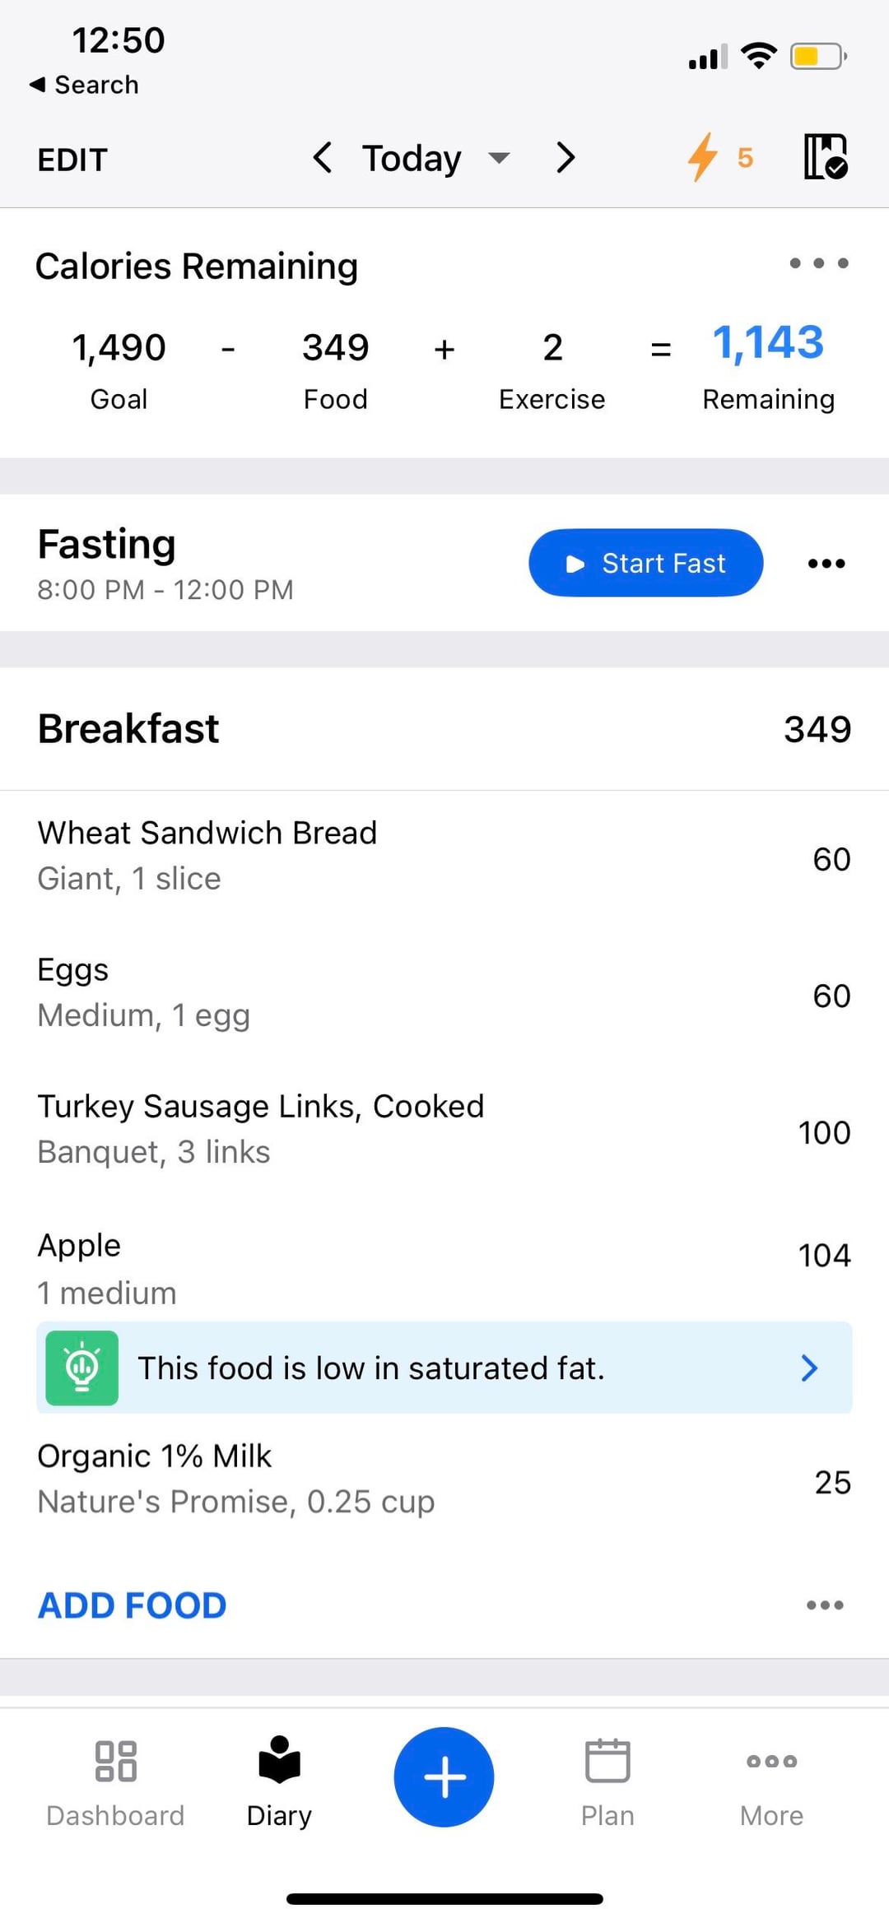Tap the green lightbulb insight icon
The image size is (889, 1923).
coord(81,1368)
